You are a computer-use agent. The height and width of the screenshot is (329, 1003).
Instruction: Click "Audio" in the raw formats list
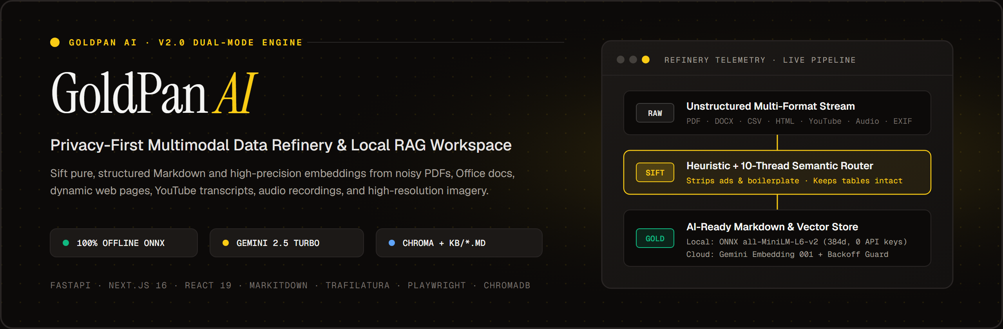[867, 121]
